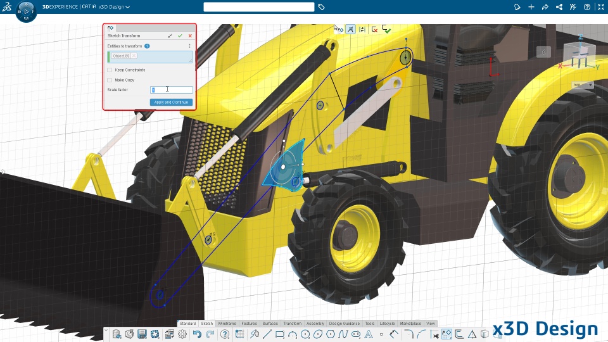Open the mm units dropdown

coord(583,85)
